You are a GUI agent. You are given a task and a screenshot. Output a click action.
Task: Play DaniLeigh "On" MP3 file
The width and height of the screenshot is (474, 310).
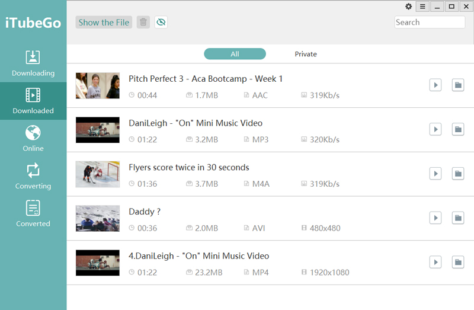tap(435, 129)
